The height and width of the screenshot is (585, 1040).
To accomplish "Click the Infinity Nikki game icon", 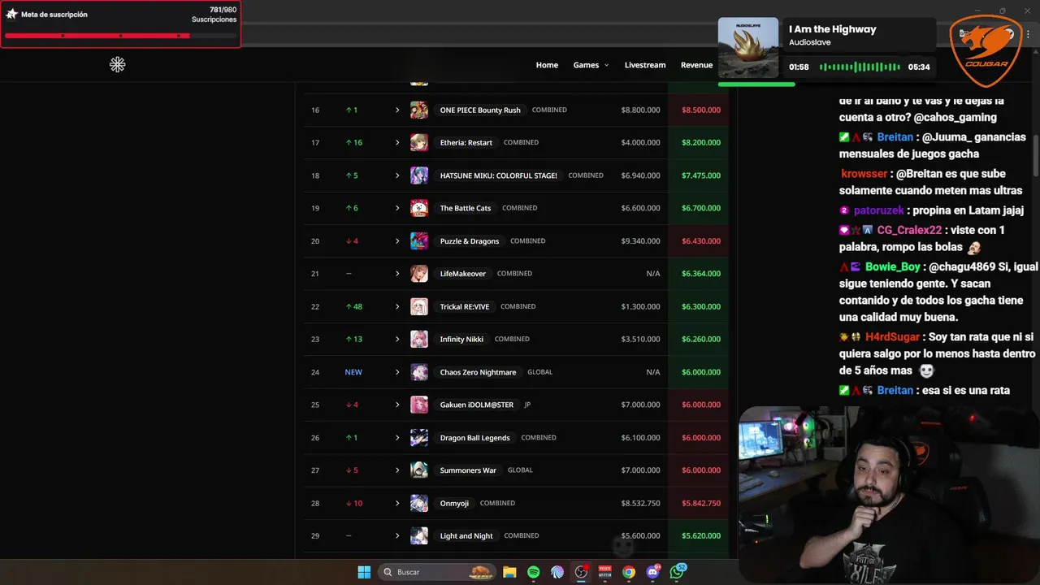I will coord(419,339).
